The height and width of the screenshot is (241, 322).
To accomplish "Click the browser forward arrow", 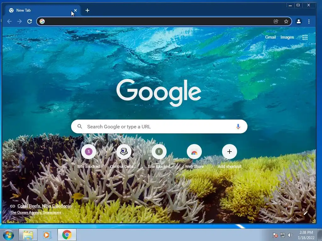I will coord(19,21).
